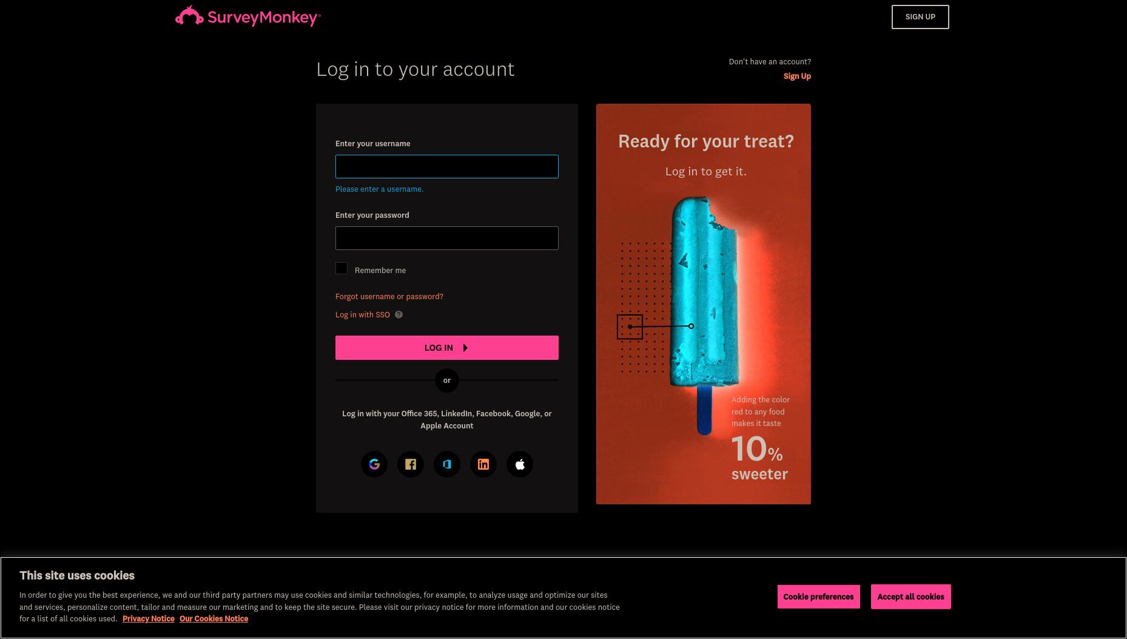Screen dimensions: 1127x639
Task: Click the SSO help question mark icon
Action: 399,314
